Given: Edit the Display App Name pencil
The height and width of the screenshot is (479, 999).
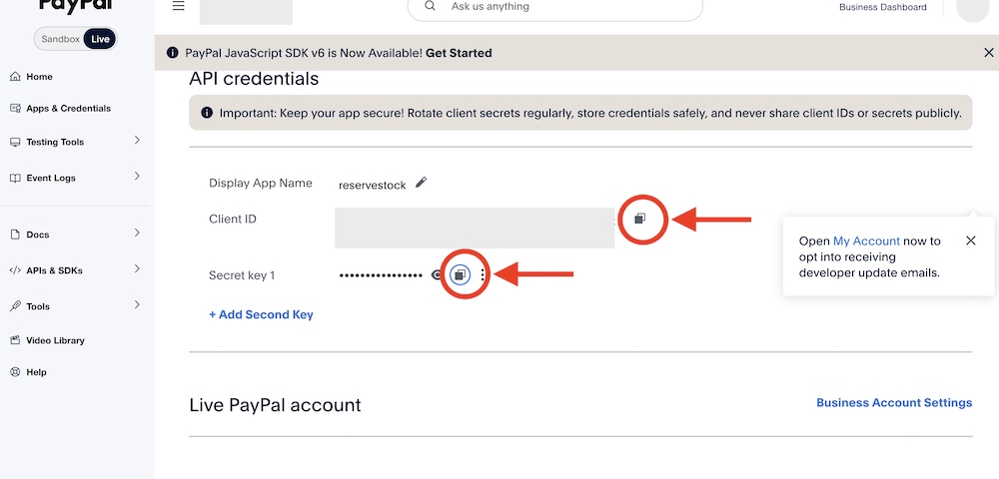Looking at the screenshot, I should tap(422, 183).
